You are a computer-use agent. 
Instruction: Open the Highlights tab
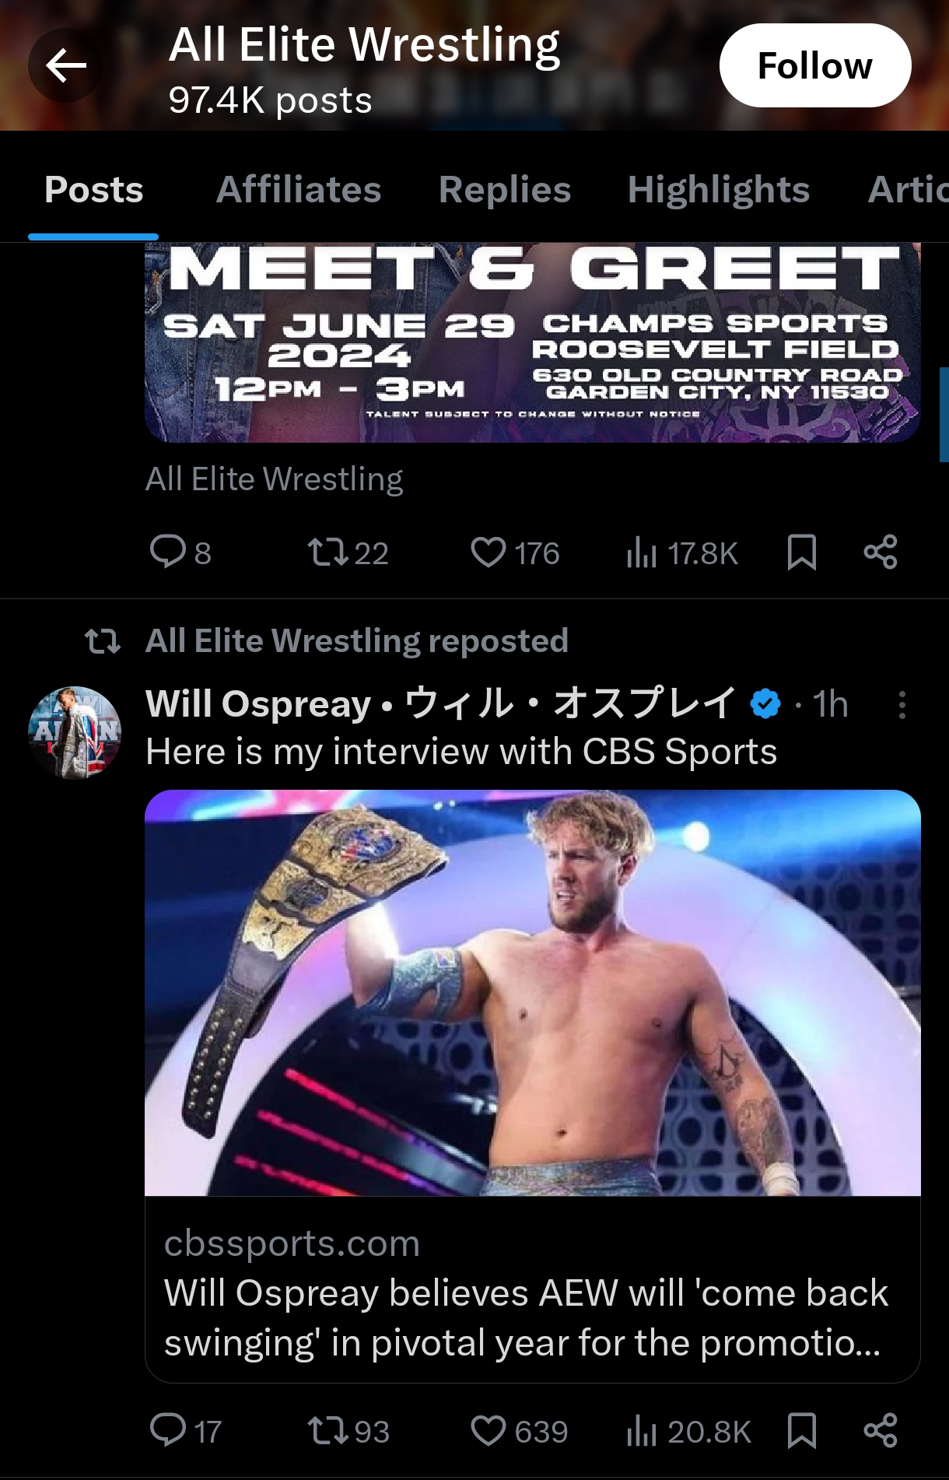[719, 189]
